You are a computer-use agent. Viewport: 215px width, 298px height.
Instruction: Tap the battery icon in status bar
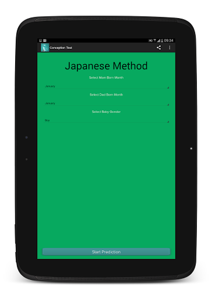click(162, 41)
